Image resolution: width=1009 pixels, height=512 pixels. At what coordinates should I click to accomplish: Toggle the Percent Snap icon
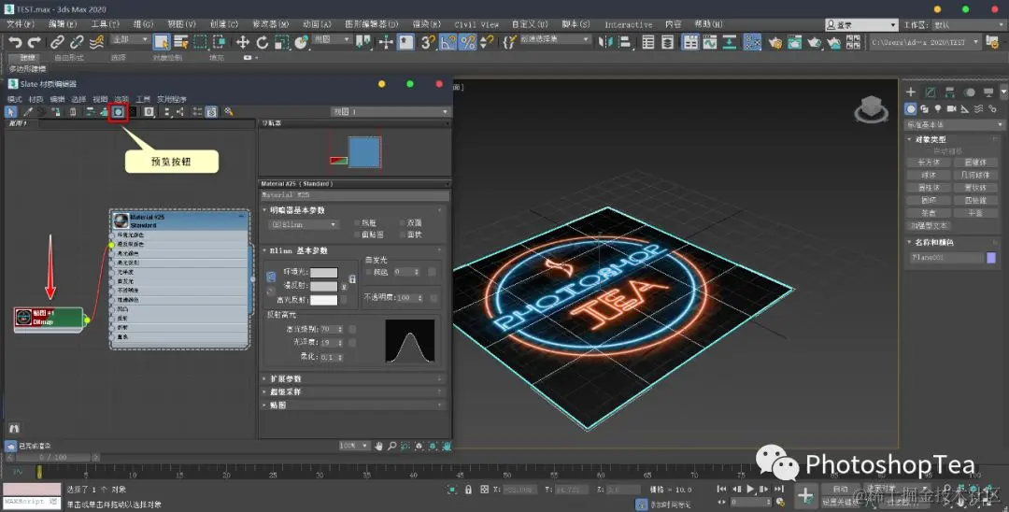click(468, 42)
